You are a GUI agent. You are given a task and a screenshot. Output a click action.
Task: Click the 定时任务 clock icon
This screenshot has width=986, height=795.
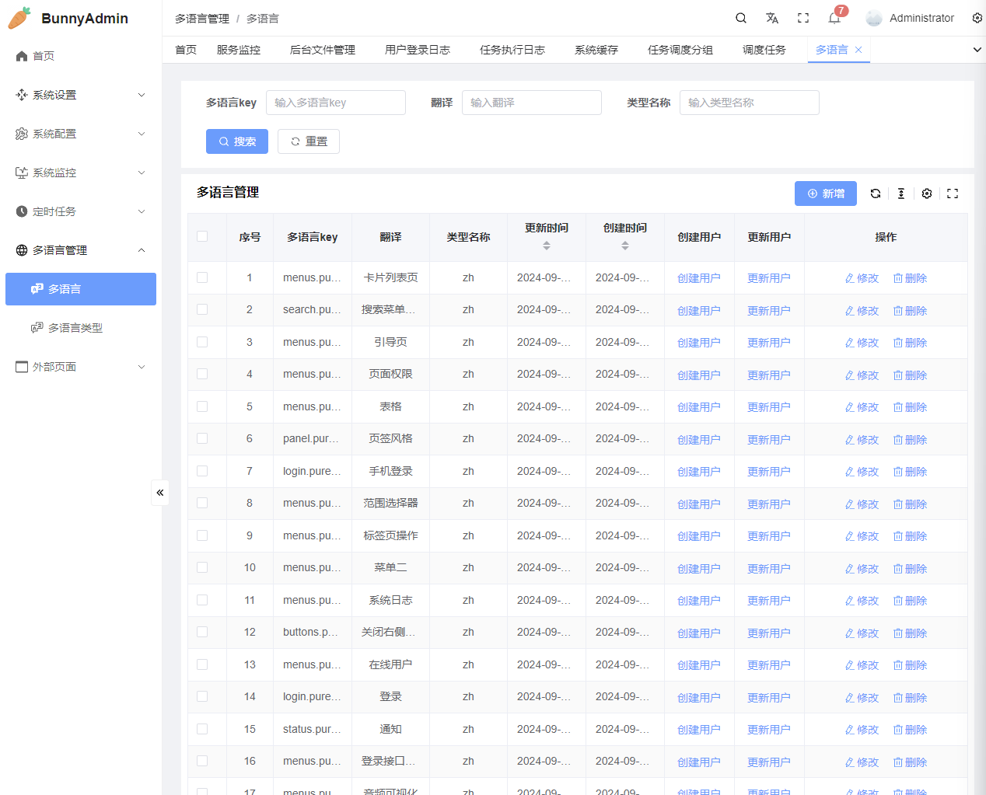[x=22, y=211]
